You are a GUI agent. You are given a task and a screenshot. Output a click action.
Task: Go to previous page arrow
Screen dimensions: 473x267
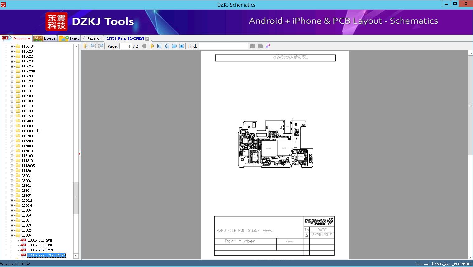(144, 46)
